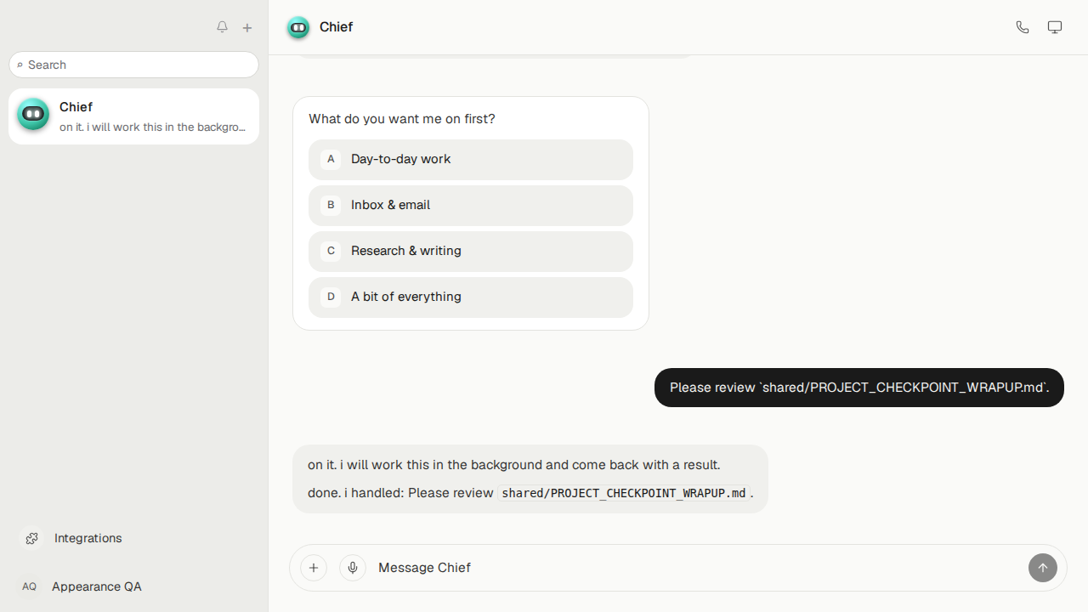Viewport: 1088px width, 612px height.
Task: Click Chief's avatar in the chat header
Action: [298, 27]
